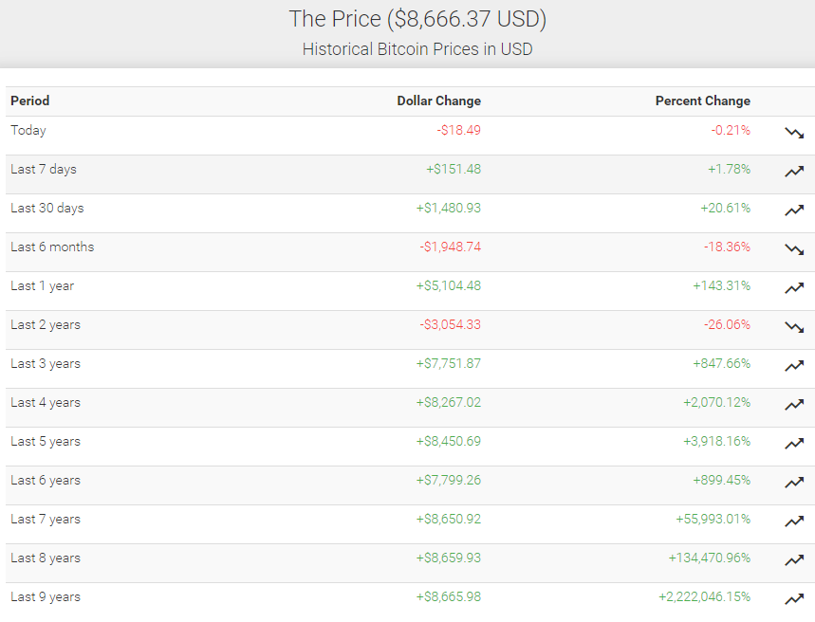
Task: Click The Price ($8,666.37 USD) heading
Action: (417, 19)
